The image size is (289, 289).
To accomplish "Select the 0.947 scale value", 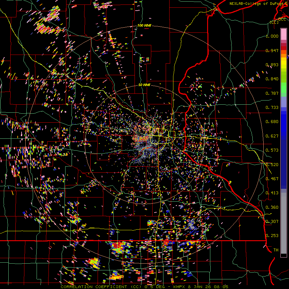I will pos(272,50).
